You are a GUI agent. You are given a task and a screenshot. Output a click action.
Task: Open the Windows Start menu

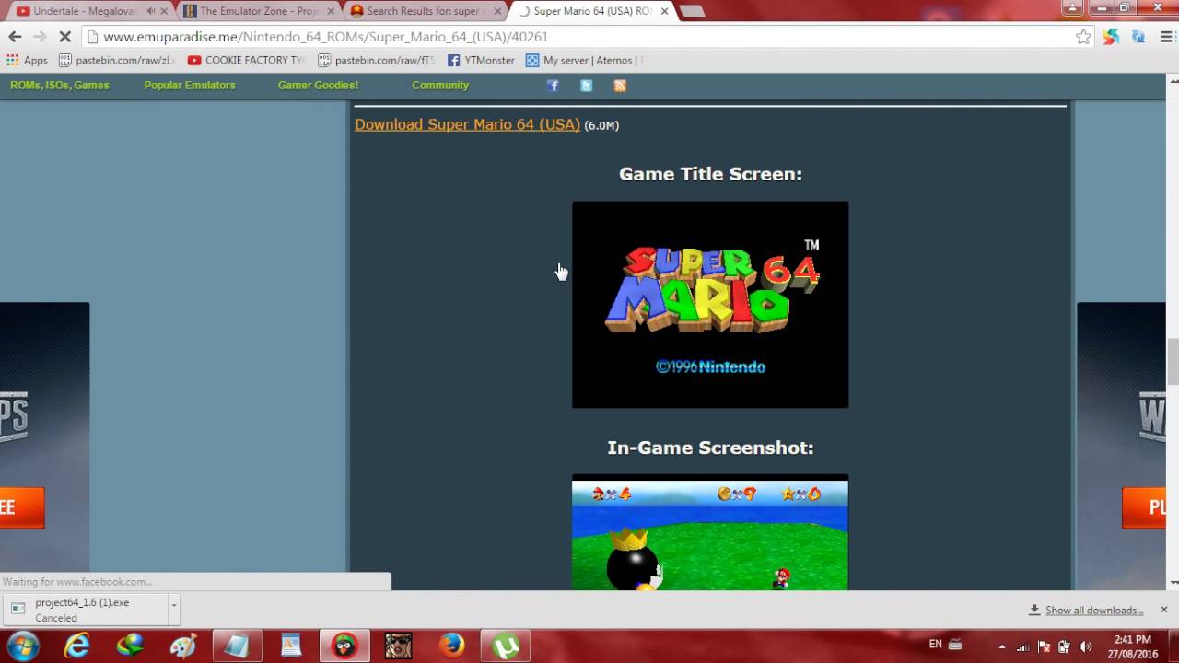(x=22, y=646)
